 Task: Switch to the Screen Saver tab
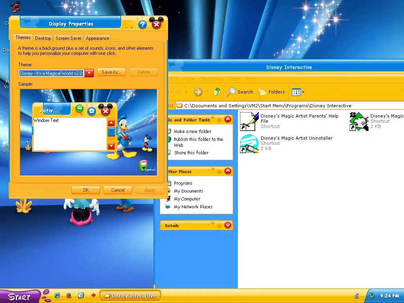pyautogui.click(x=69, y=38)
